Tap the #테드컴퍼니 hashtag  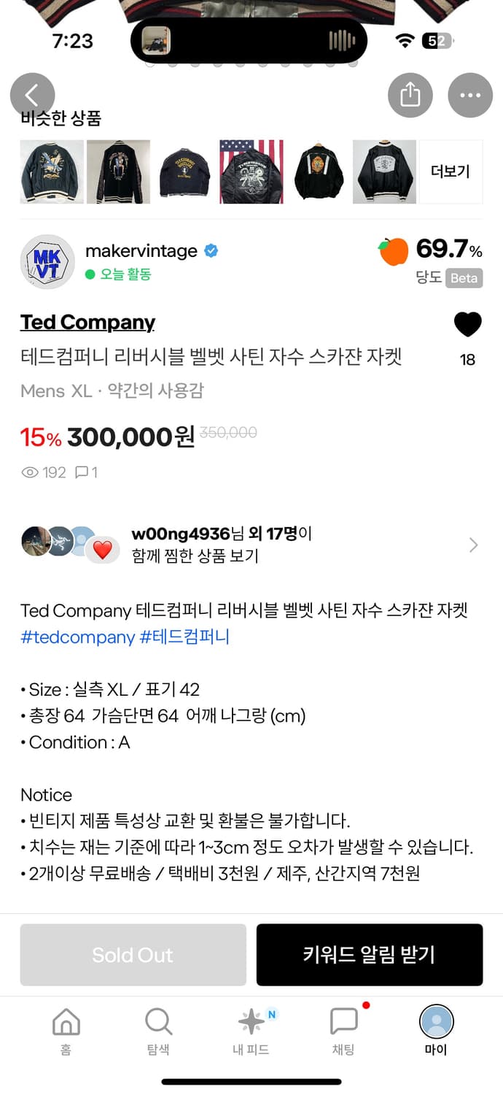click(184, 637)
